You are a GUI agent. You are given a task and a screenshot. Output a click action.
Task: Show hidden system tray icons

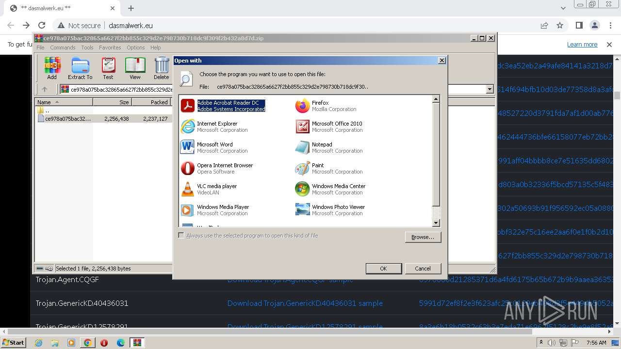tap(541, 343)
